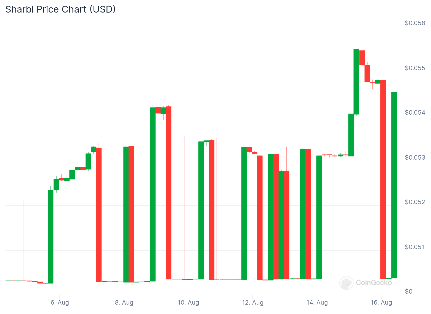Click the last green candle at right edge
431x314 pixels.
(x=394, y=185)
